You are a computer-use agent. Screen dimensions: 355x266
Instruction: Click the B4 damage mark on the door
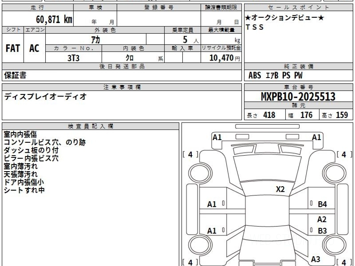(322, 204)
